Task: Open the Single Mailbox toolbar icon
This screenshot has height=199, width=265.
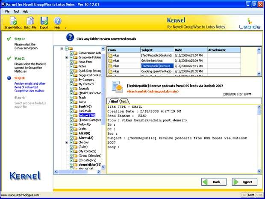Action: [13, 23]
